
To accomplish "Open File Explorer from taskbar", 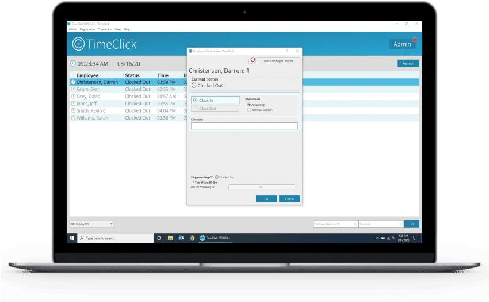I will (x=170, y=238).
